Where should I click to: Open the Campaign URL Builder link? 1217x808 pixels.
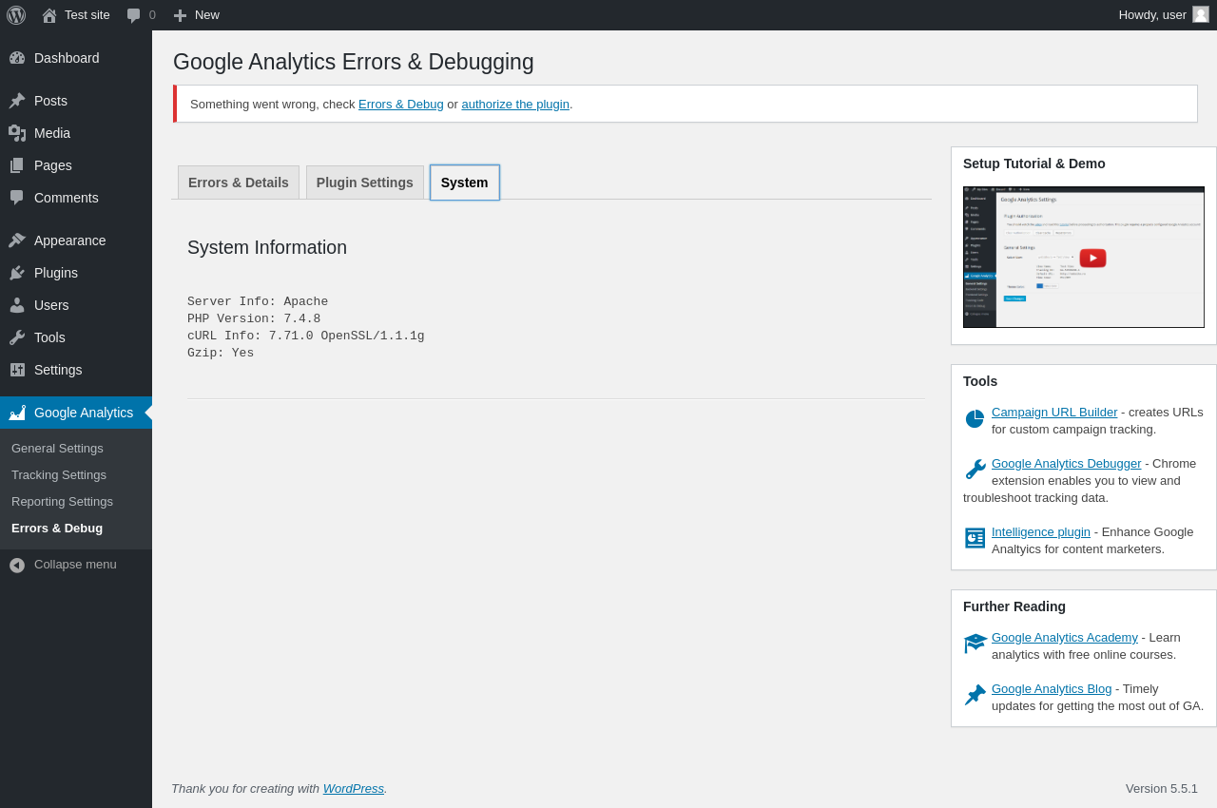tap(1054, 413)
